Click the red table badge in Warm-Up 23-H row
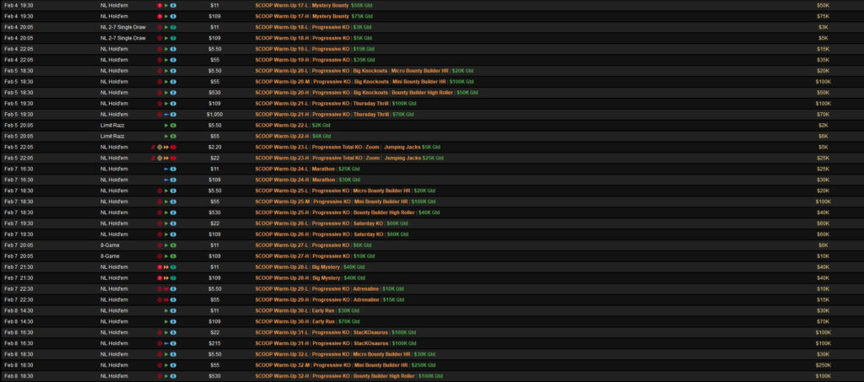864x382 pixels. point(173,158)
